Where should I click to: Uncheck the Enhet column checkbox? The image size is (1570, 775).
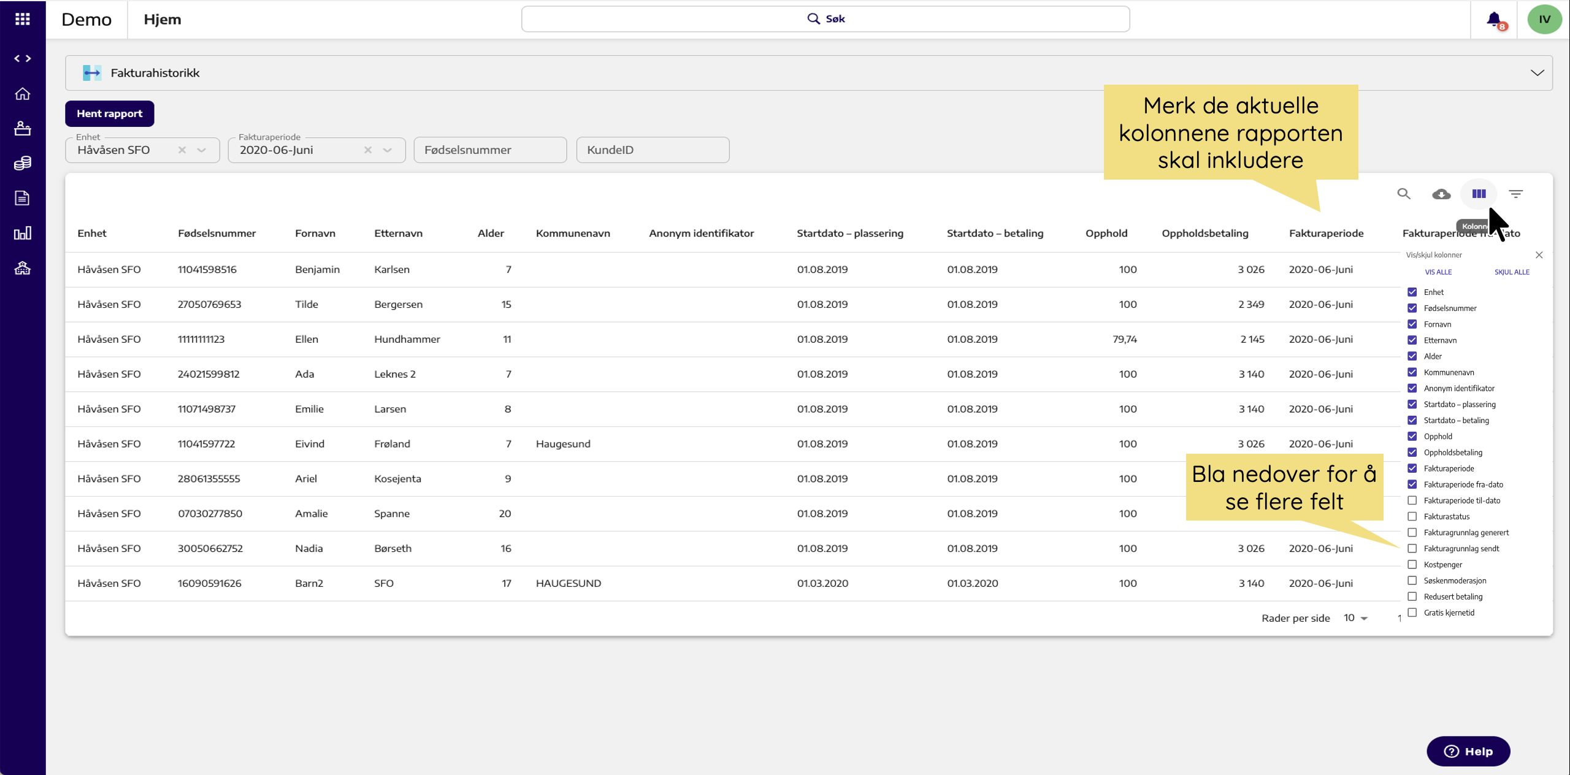coord(1412,292)
